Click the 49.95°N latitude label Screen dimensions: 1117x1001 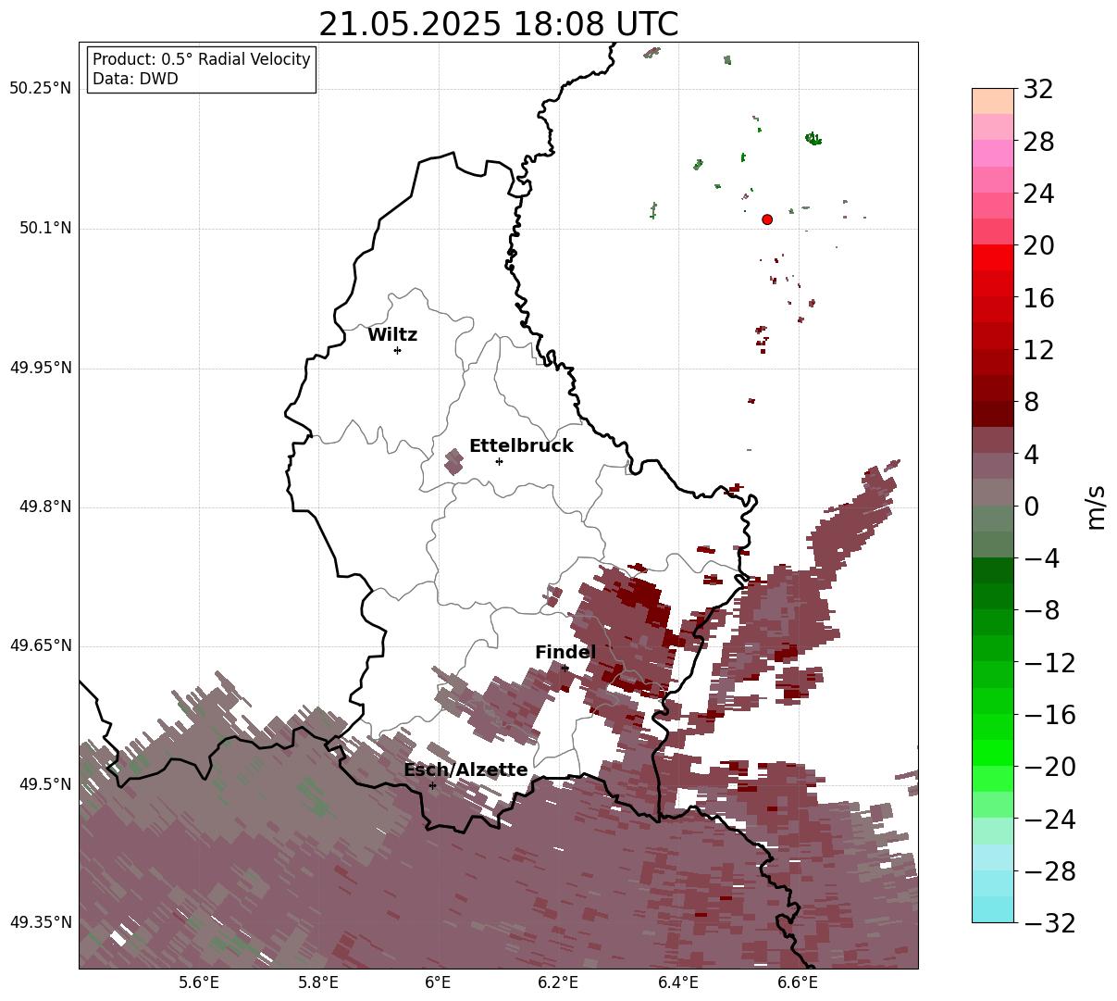pos(40,368)
